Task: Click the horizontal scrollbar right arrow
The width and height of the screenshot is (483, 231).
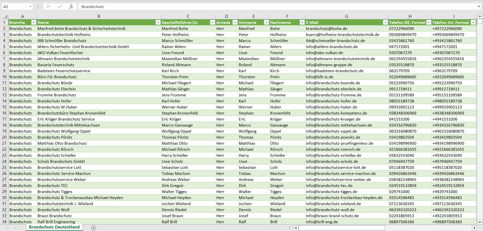Action: [x=474, y=228]
